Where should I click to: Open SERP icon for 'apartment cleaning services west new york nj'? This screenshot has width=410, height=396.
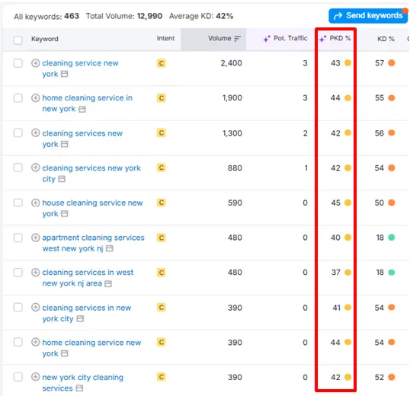pos(109,248)
